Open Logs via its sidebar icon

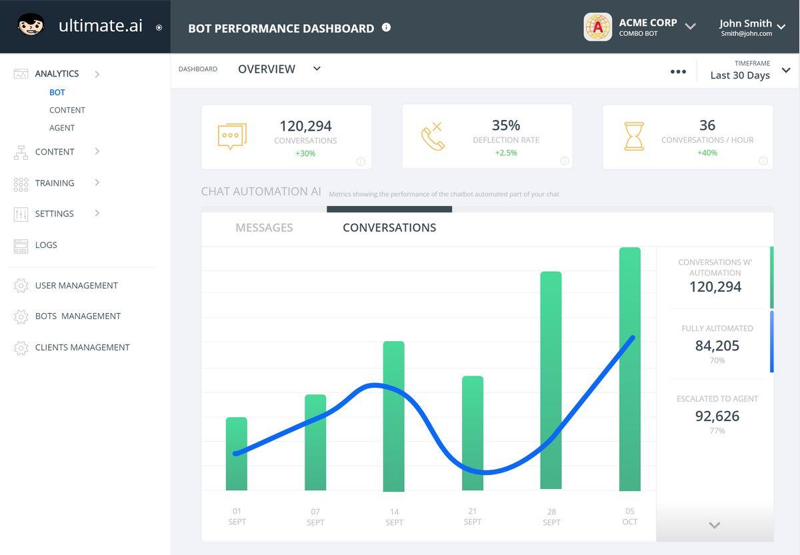(x=21, y=245)
